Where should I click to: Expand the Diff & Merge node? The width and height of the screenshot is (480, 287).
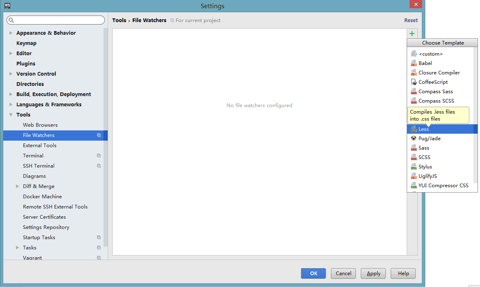(x=18, y=186)
